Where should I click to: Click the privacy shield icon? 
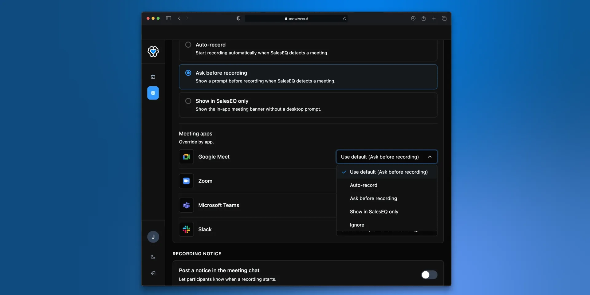(x=238, y=18)
